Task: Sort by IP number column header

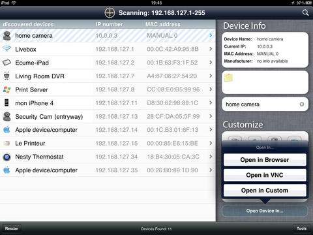Action: (109, 24)
